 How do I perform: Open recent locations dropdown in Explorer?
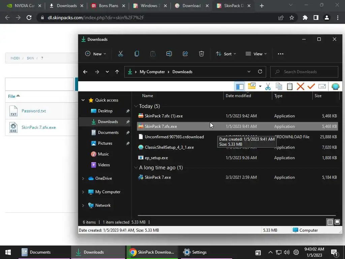coord(107,72)
